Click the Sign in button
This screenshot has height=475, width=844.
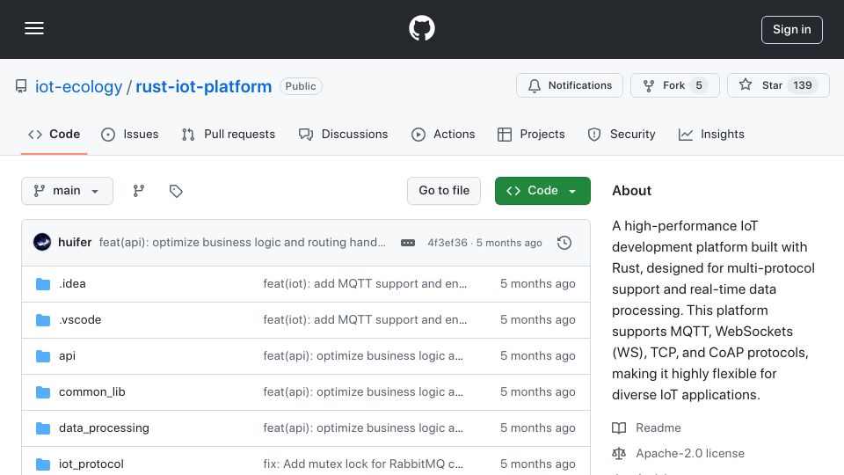(x=791, y=30)
